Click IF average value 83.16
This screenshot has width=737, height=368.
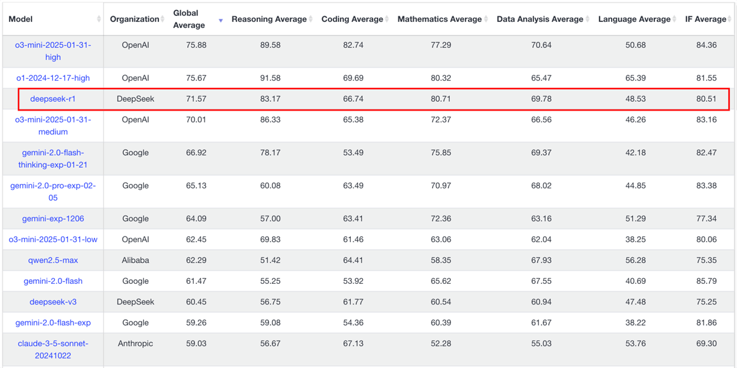click(x=707, y=120)
